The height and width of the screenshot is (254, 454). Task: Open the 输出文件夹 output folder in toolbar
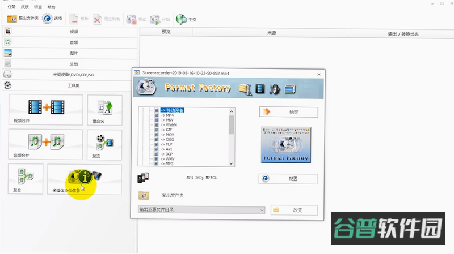(x=23, y=19)
